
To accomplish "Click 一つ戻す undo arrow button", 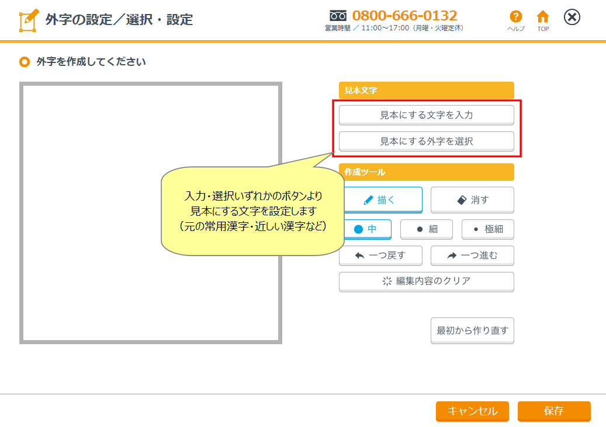I will point(380,256).
